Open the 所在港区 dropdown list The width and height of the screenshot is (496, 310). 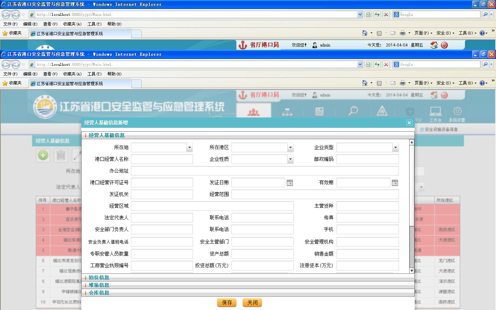click(290, 147)
